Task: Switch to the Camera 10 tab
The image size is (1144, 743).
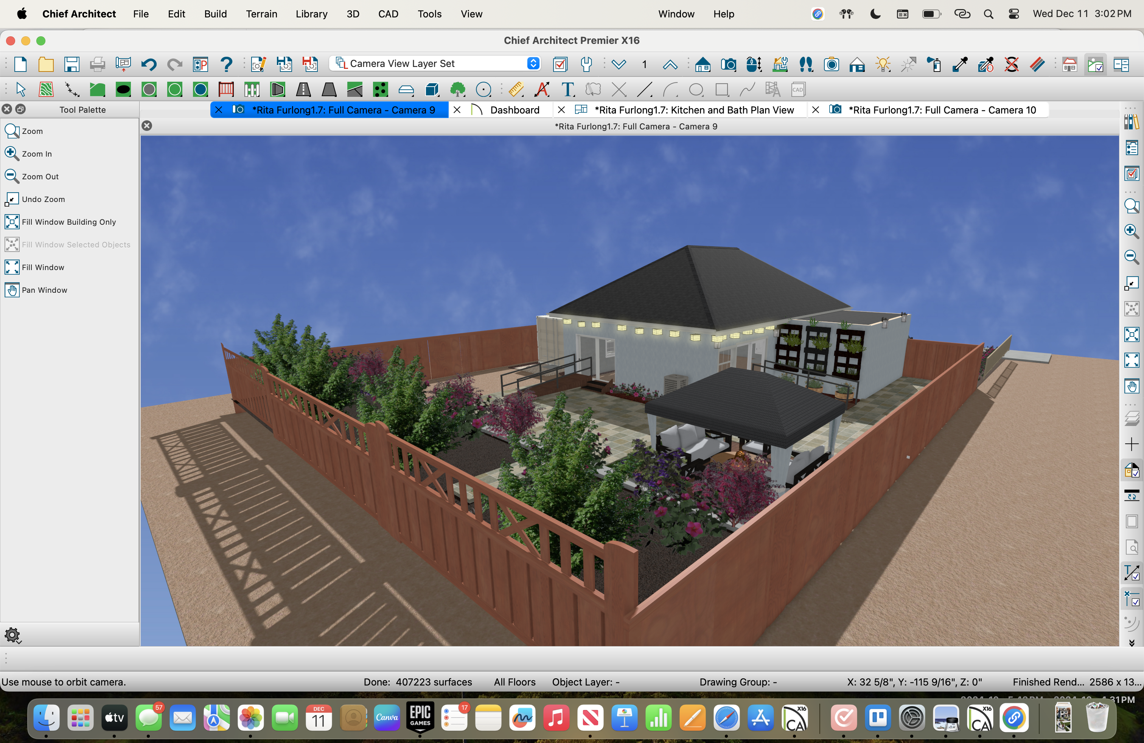Action: coord(942,110)
